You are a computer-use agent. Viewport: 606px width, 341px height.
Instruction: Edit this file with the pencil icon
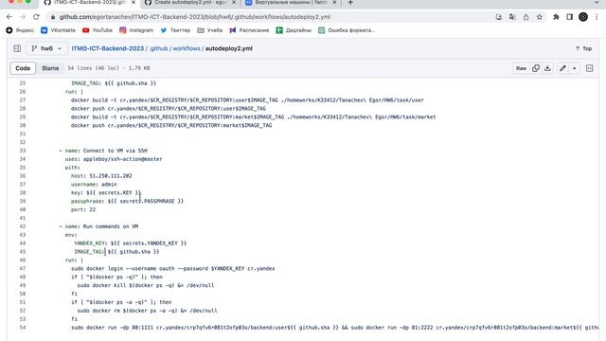pyautogui.click(x=562, y=68)
